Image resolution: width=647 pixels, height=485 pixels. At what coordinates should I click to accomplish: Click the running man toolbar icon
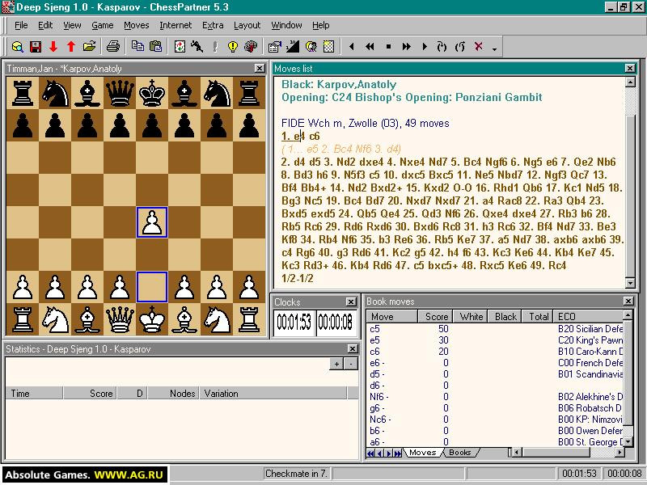coord(197,46)
